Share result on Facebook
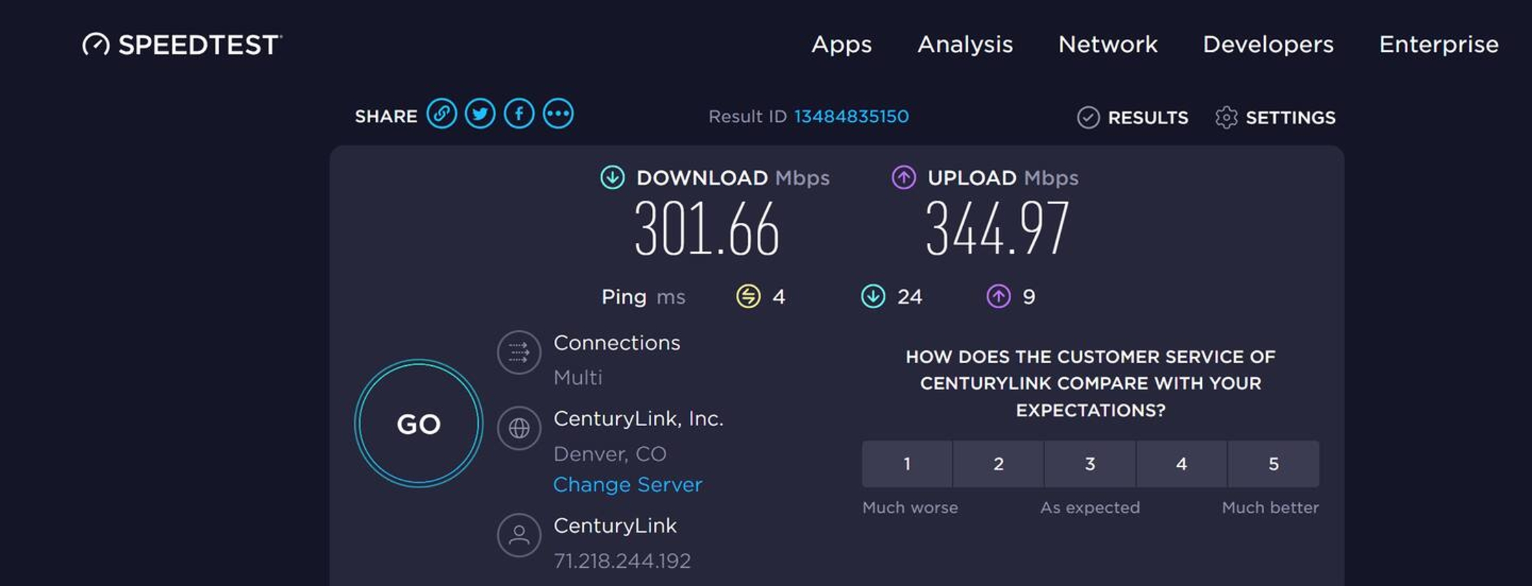The height and width of the screenshot is (586, 1532). pyautogui.click(x=519, y=115)
